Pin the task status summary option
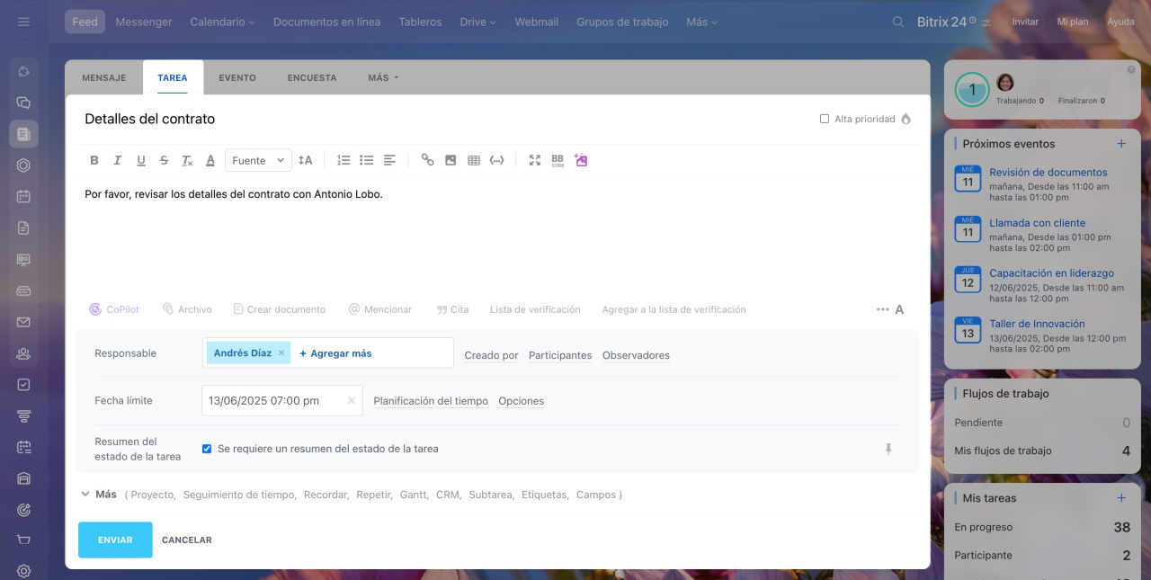The image size is (1151, 580). (x=888, y=449)
